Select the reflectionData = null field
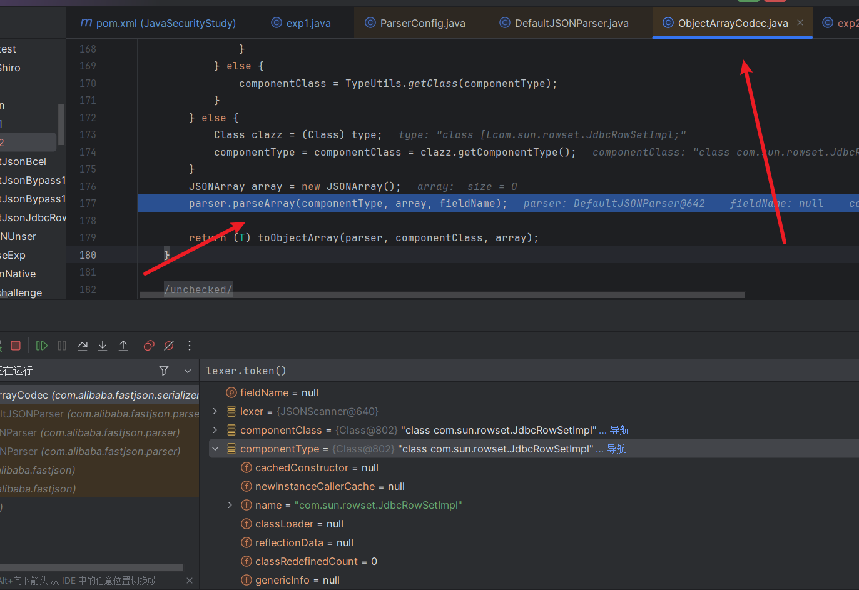Image resolution: width=859 pixels, height=590 pixels. pyautogui.click(x=304, y=542)
